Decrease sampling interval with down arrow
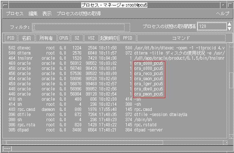The height and width of the screenshot is (153, 234). click(x=230, y=29)
